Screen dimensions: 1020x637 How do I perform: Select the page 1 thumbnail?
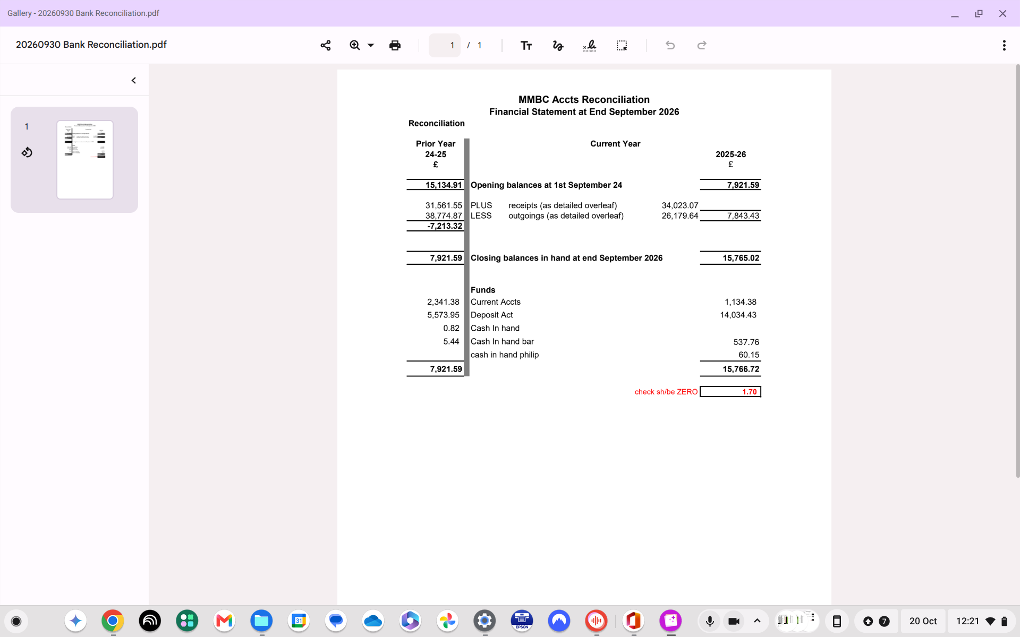click(x=85, y=160)
